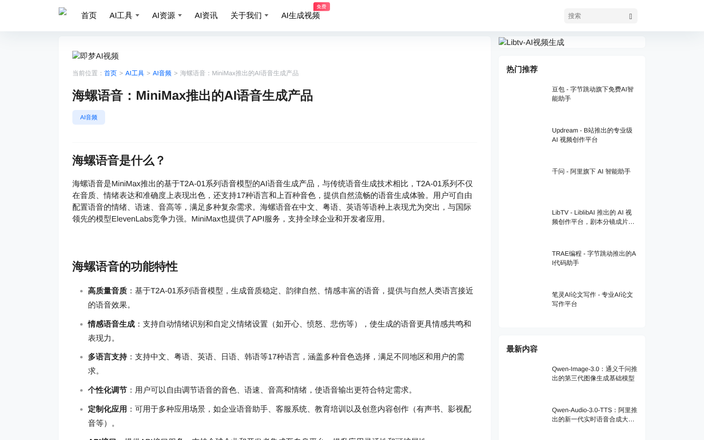
Task: Click the heading 海螺语音是什么？
Action: (119, 160)
